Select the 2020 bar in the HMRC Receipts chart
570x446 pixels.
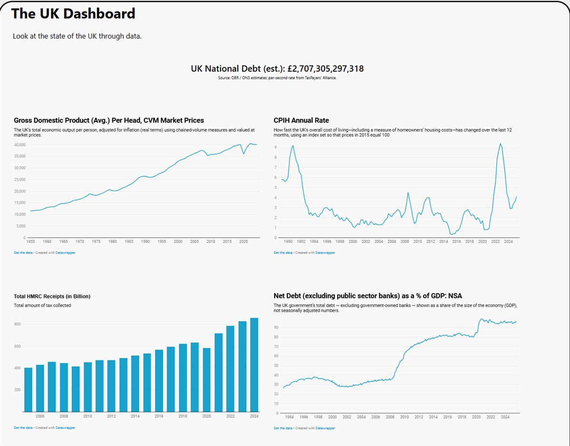coord(207,380)
